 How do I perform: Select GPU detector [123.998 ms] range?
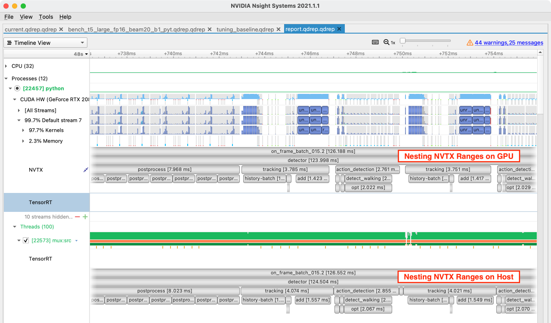(x=313, y=160)
